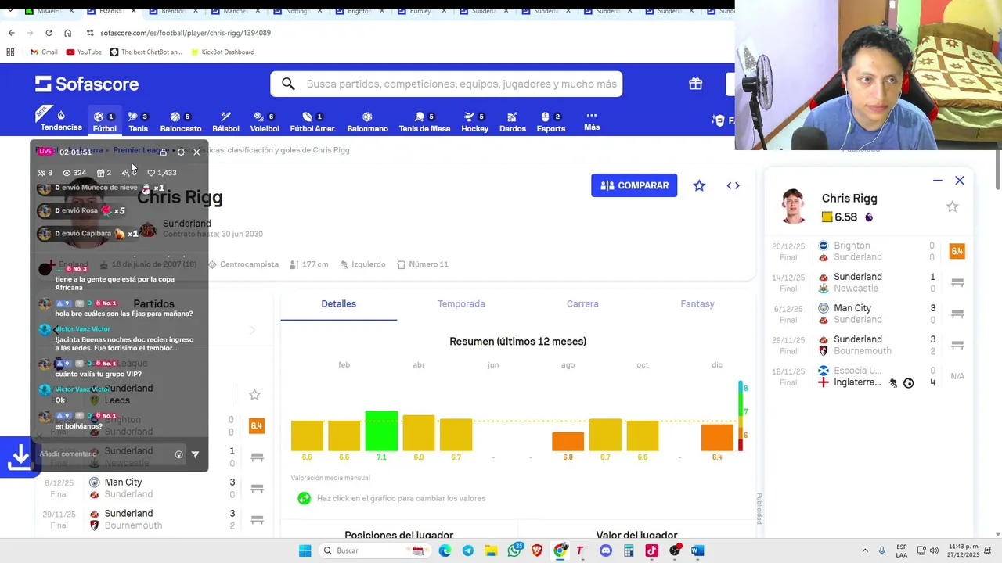Open the embed code icon
Viewport: 1002px width, 563px height.
click(x=733, y=185)
